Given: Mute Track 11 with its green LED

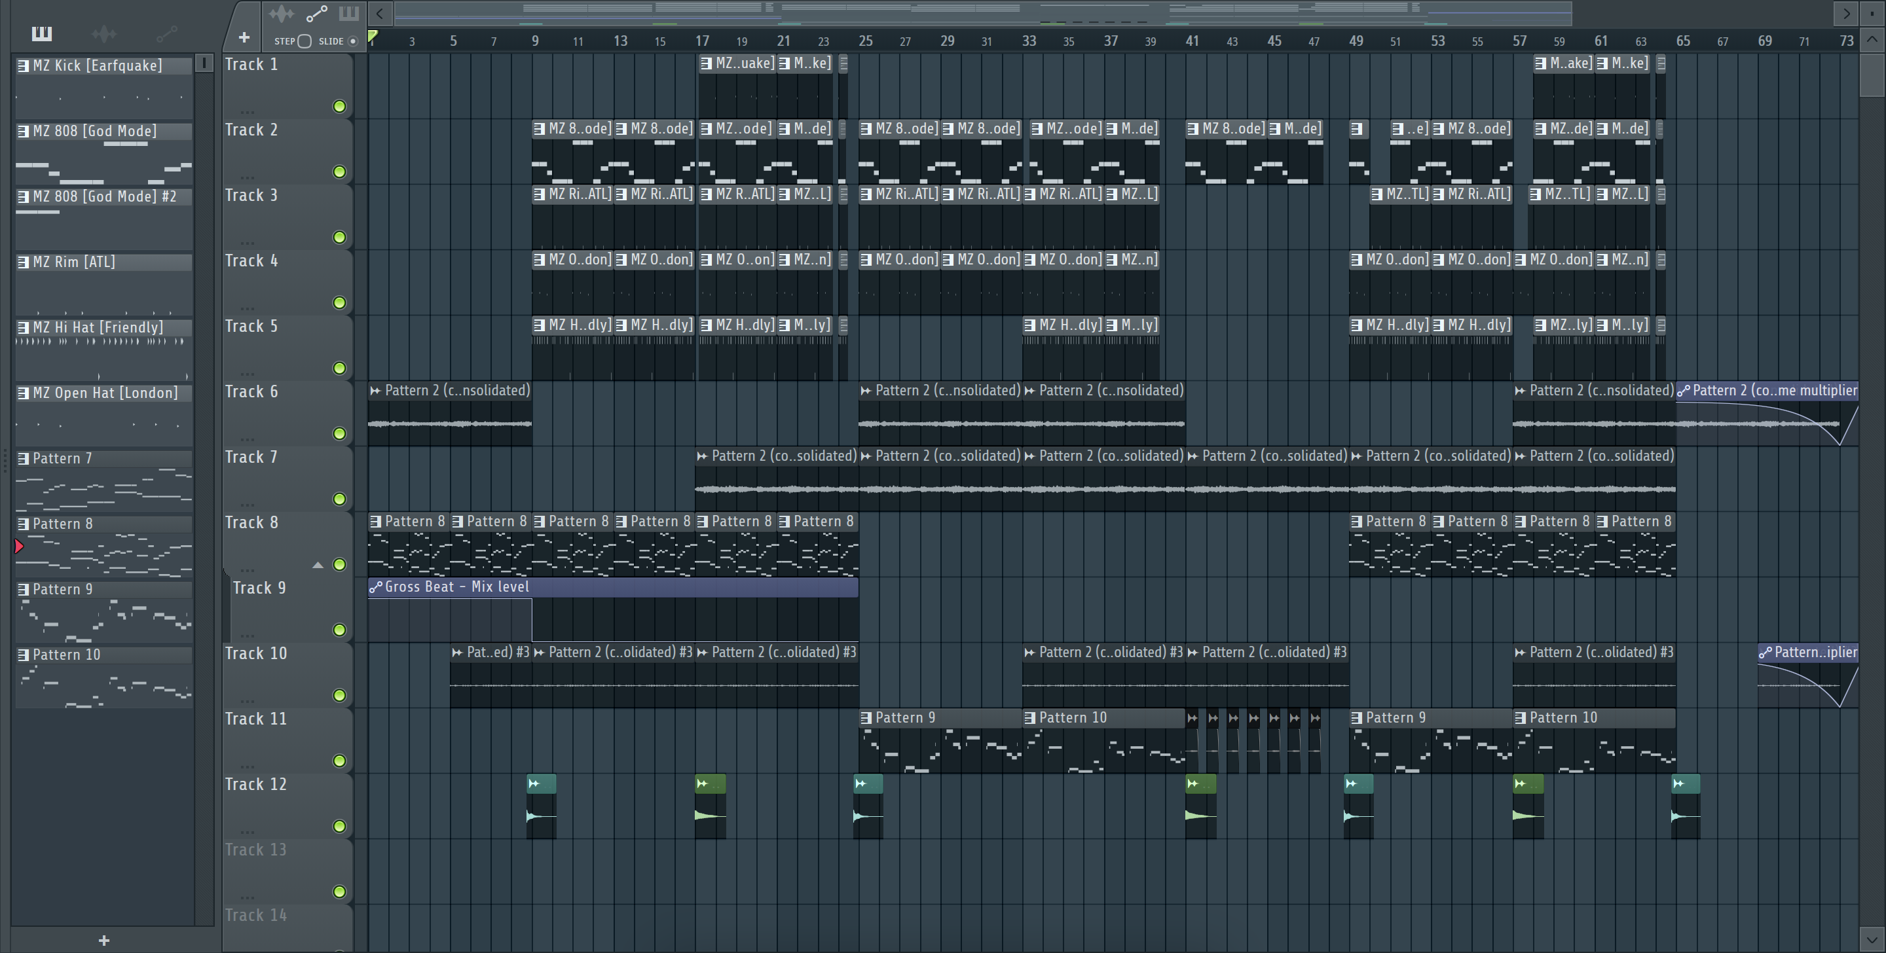Looking at the screenshot, I should coord(339,761).
